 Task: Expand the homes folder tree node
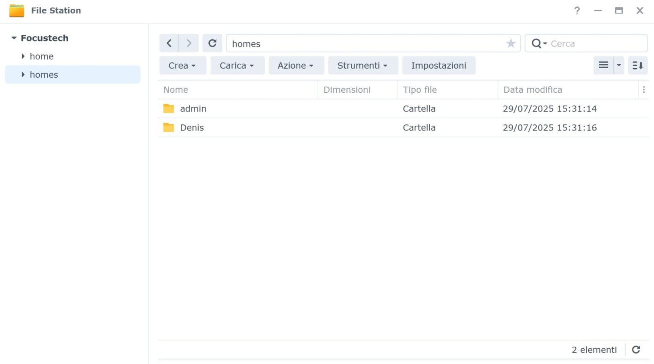[23, 75]
